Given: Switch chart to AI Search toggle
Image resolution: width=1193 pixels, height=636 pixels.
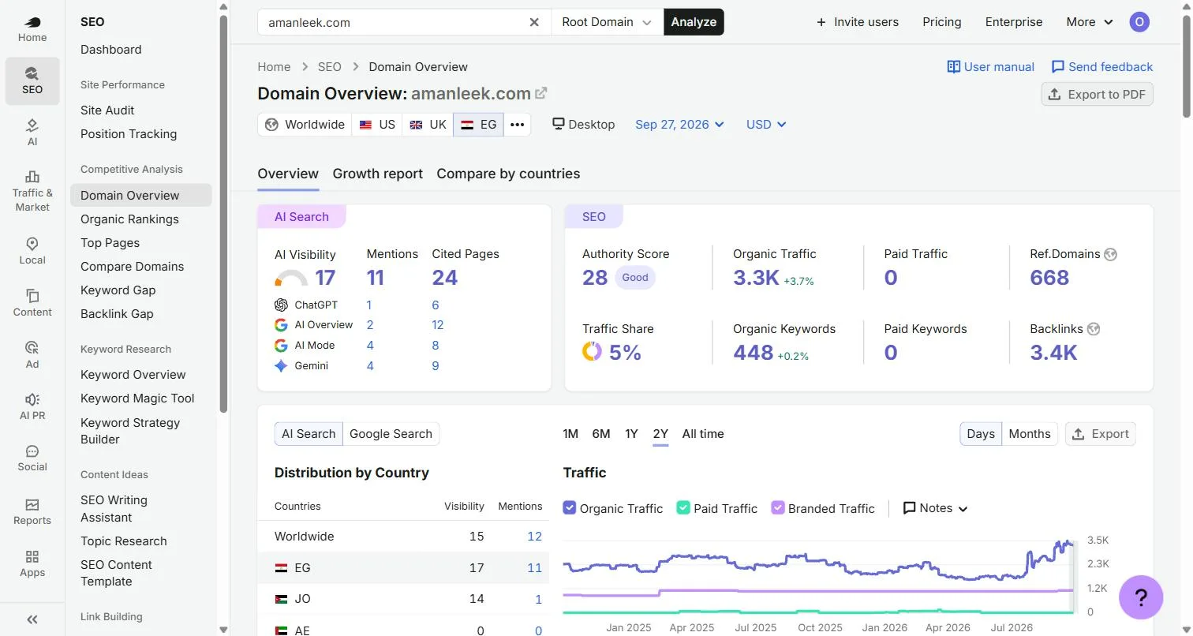Looking at the screenshot, I should tap(309, 434).
